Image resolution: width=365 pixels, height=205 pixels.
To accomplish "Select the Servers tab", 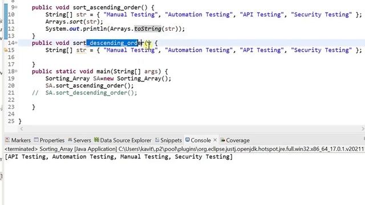I will click(79, 140).
